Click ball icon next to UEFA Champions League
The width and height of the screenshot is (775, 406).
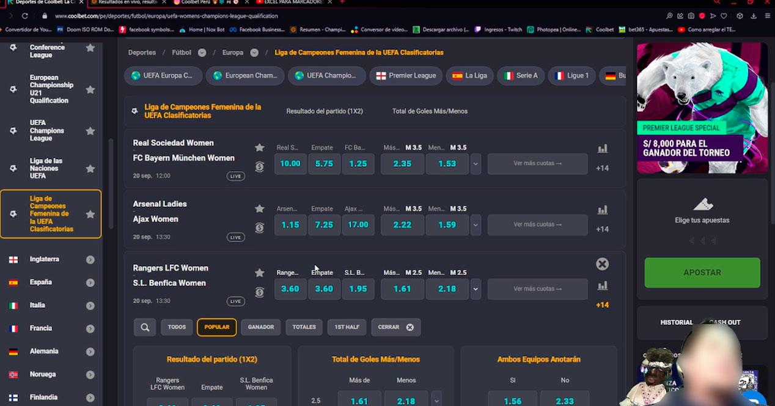coord(13,131)
